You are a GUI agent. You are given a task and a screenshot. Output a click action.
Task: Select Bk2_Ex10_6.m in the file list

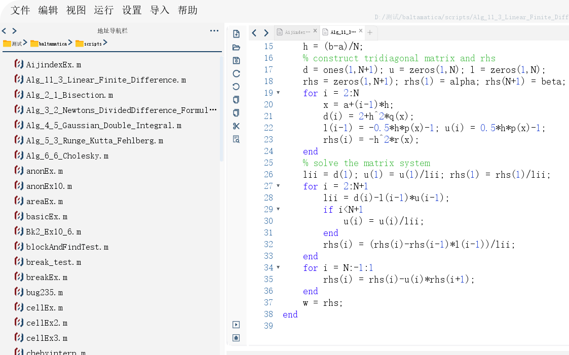coord(48,232)
